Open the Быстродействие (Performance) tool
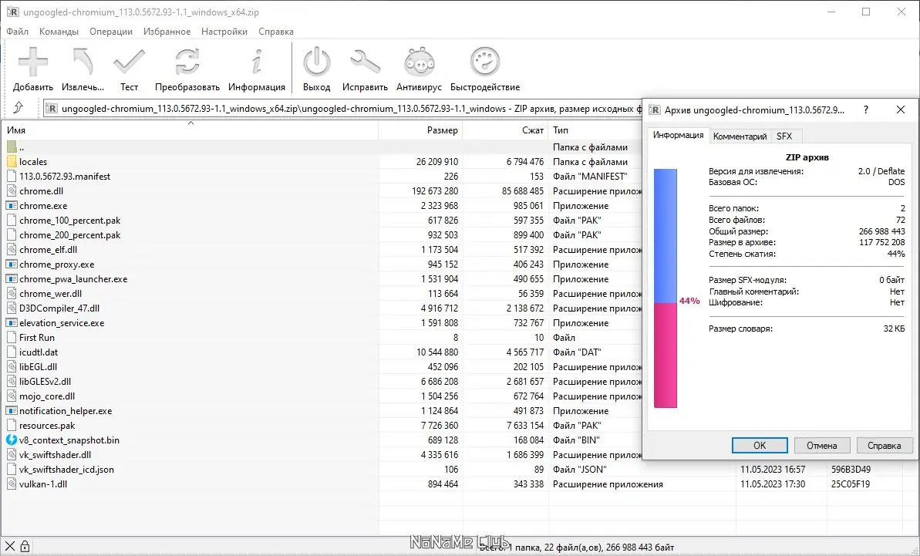This screenshot has width=920, height=556. pos(484,62)
